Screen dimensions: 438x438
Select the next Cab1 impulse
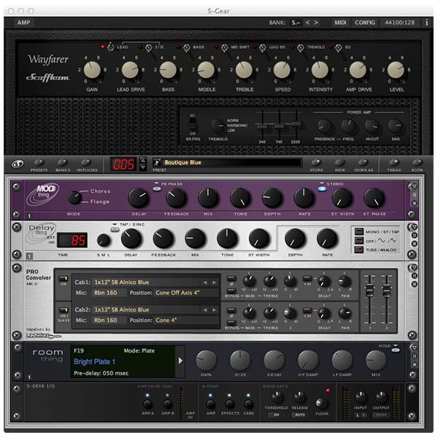[x=214, y=283]
